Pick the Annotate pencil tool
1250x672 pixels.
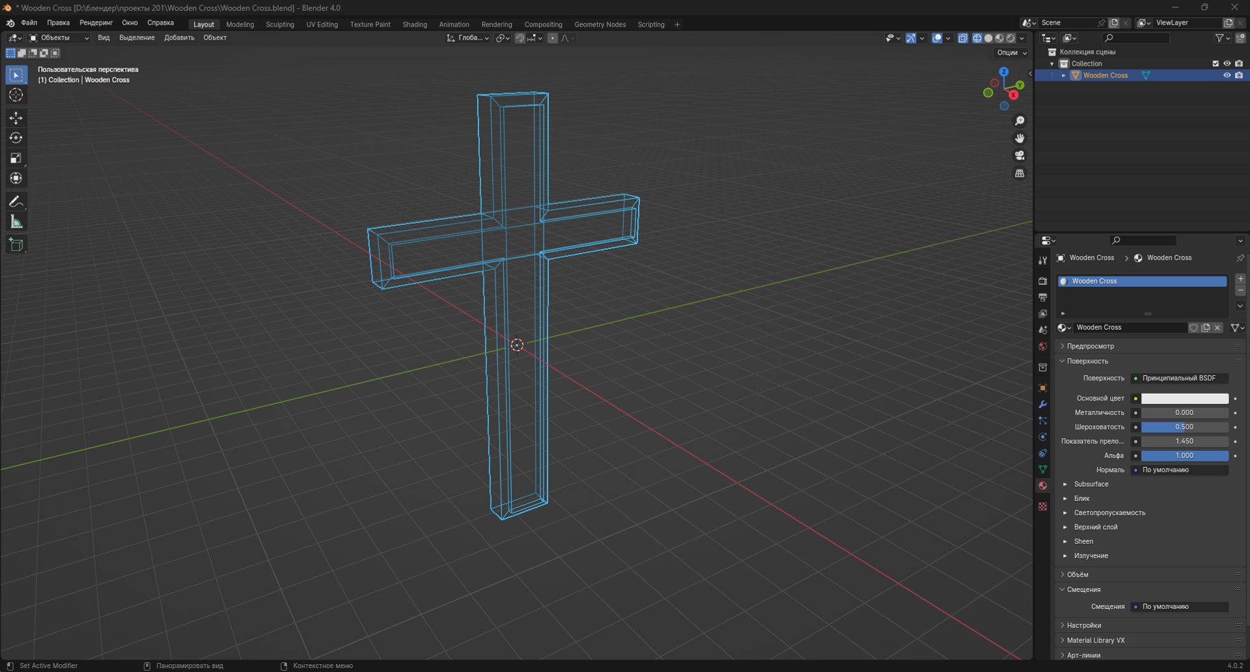coord(16,202)
